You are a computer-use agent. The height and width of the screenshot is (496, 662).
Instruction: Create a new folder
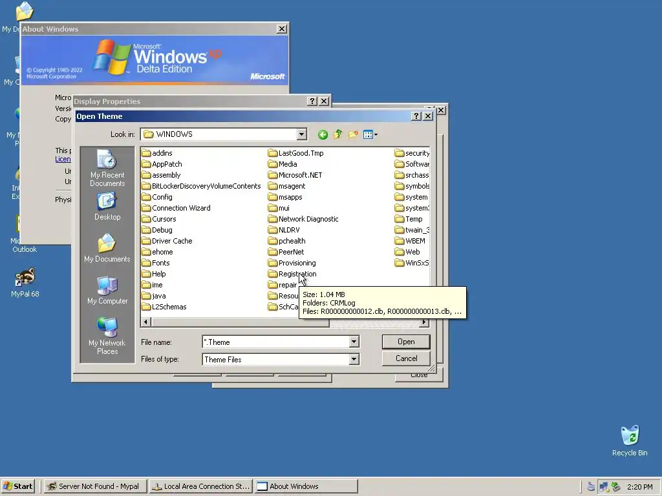(x=353, y=134)
